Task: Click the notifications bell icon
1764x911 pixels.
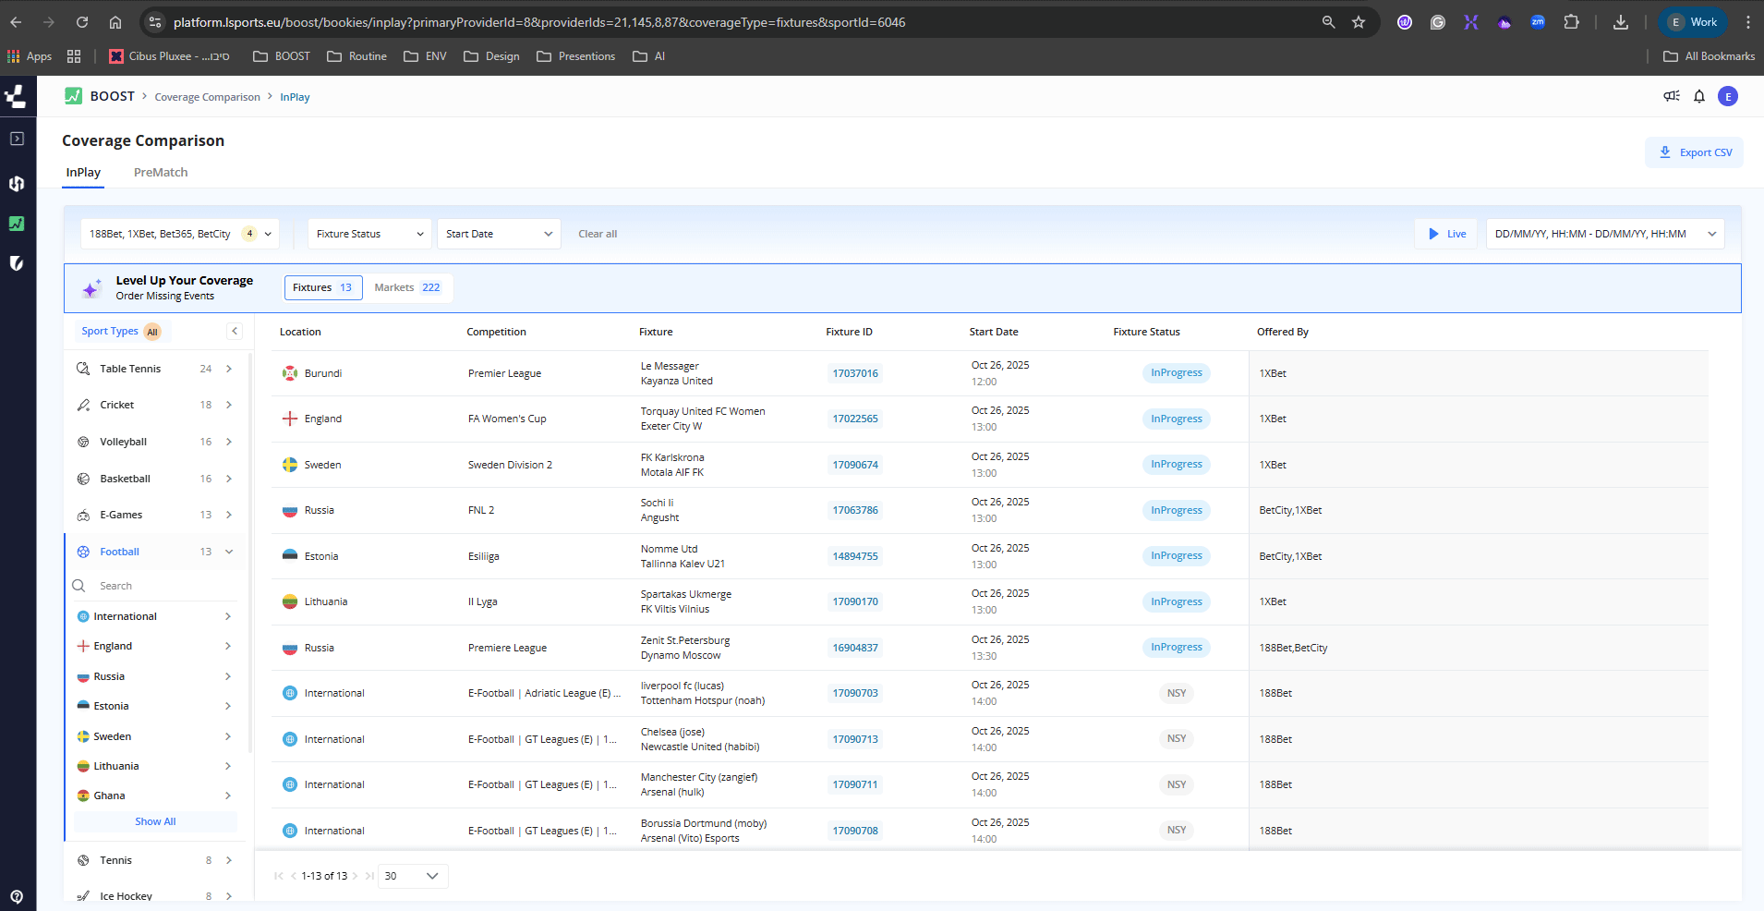Action: [1698, 96]
